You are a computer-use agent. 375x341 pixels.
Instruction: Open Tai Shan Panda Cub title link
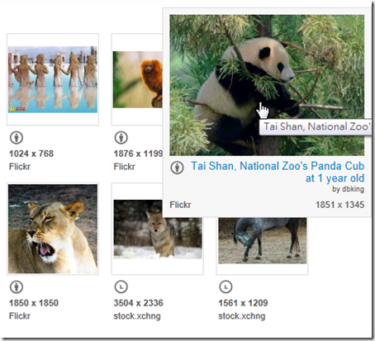pos(278,172)
